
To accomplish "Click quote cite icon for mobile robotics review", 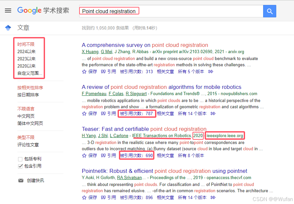I will (103, 113).
